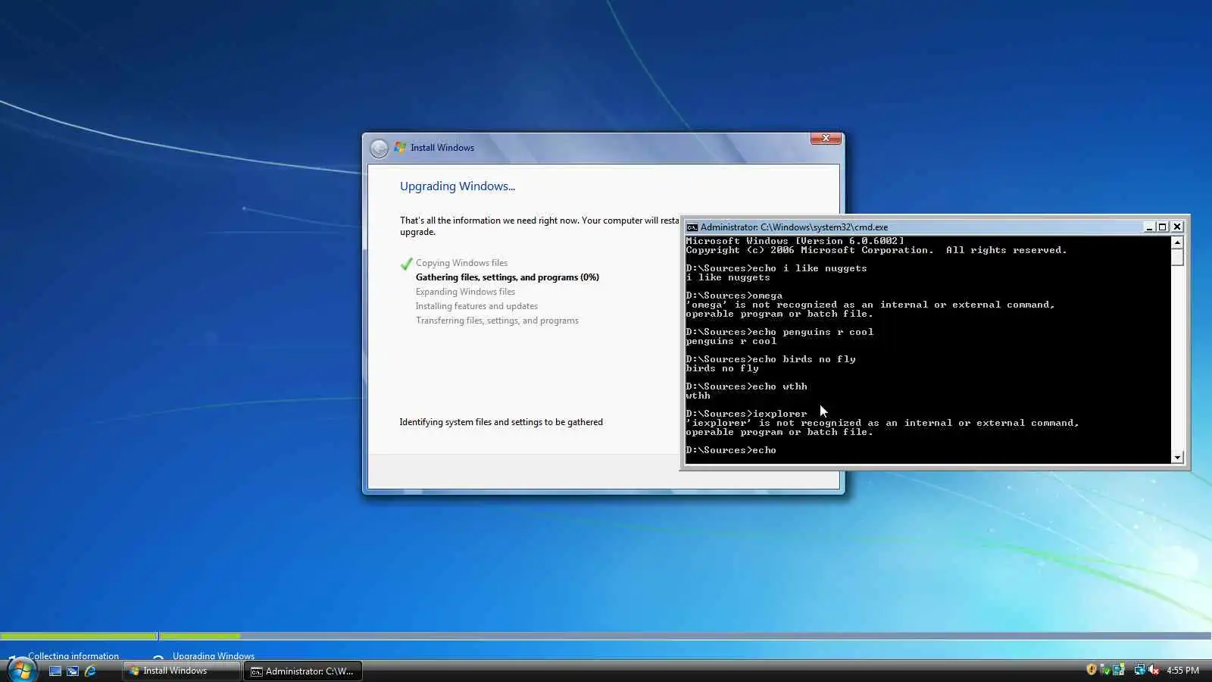Viewport: 1212px width, 682px height.
Task: Click the 'Install Windows' title bar text
Action: (x=442, y=148)
